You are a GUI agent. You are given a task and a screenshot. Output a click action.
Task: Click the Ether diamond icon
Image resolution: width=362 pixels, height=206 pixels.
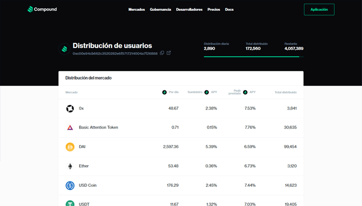click(x=70, y=166)
